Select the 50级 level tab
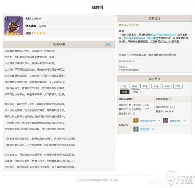This screenshot has height=188, width=195. point(156,86)
